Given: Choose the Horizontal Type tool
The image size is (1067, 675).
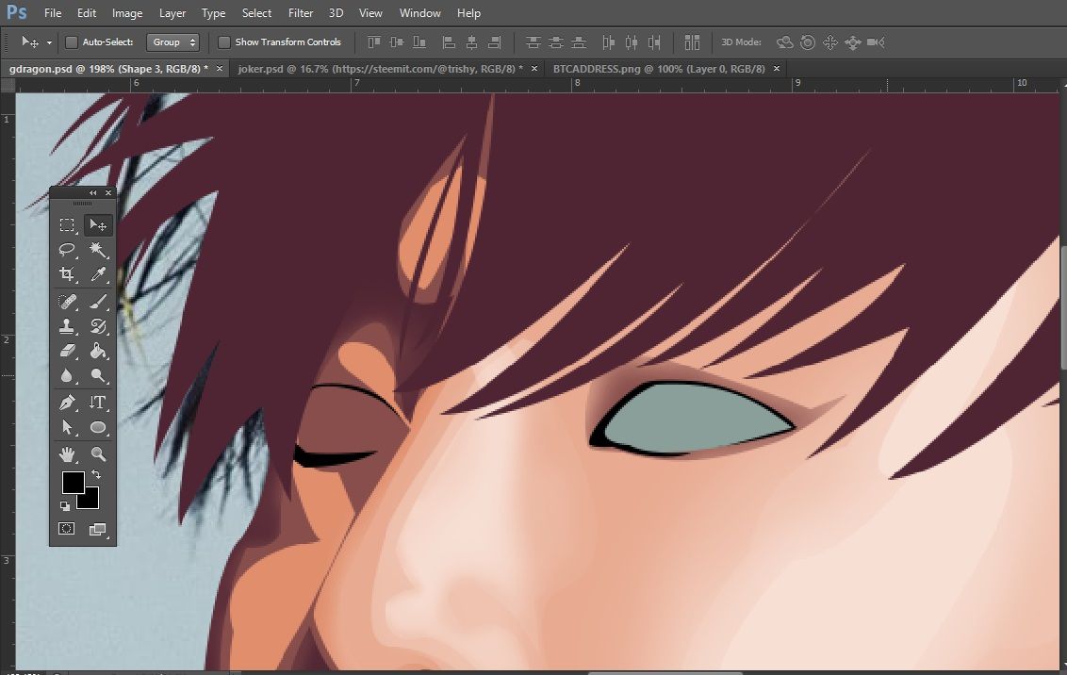Looking at the screenshot, I should (98, 403).
